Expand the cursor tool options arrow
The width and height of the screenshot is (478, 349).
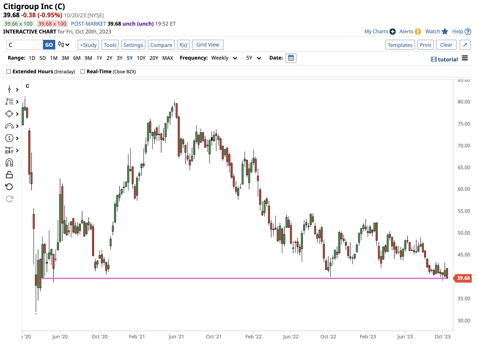[17, 90]
